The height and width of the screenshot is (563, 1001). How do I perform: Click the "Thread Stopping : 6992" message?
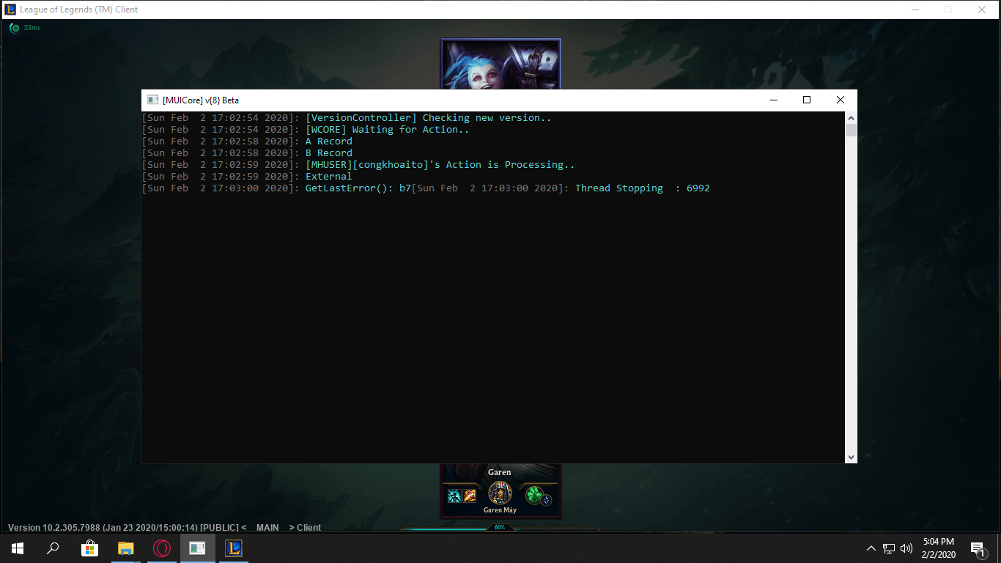643,188
